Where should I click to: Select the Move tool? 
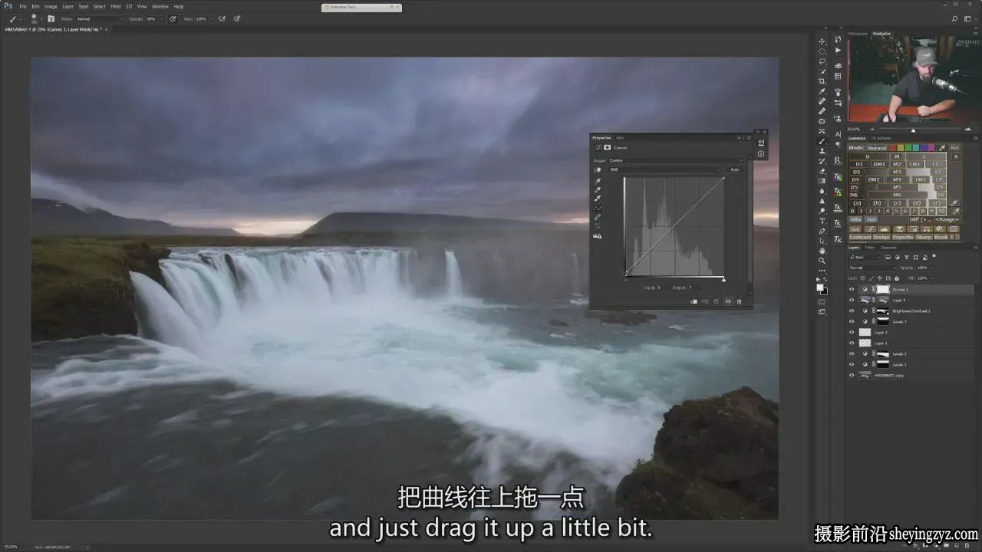822,41
